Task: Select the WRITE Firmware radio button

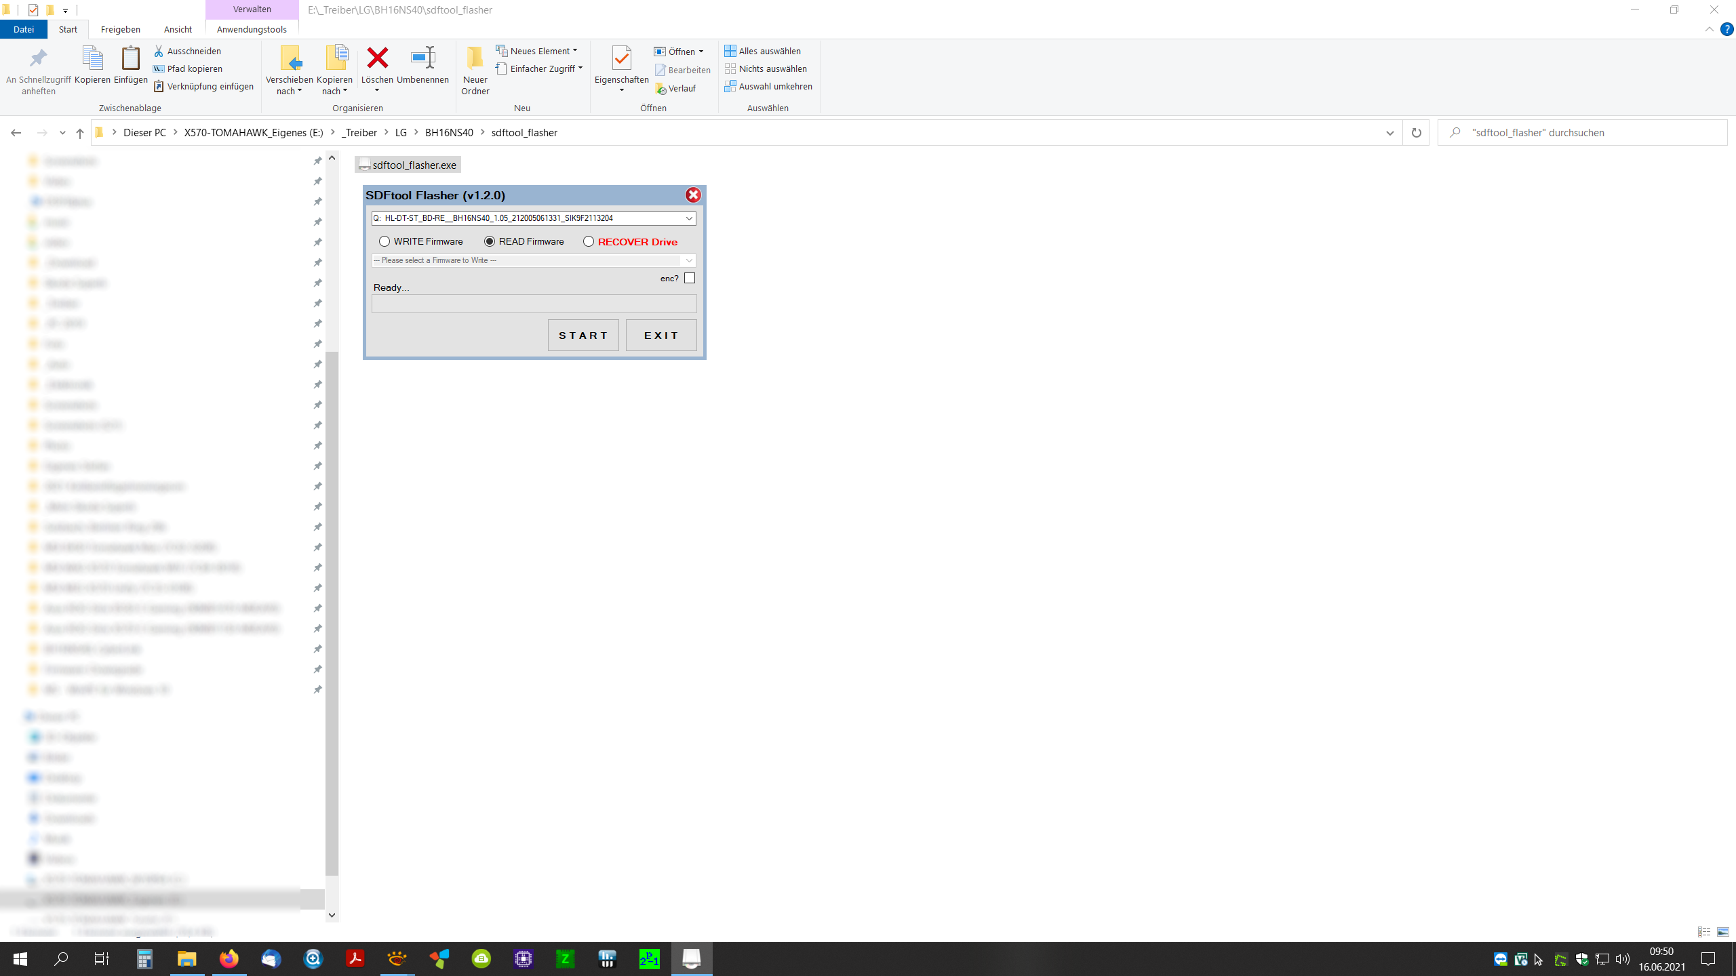Action: (384, 241)
